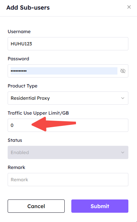Open the Enabled status dropdown
The width and height of the screenshot is (137, 222).
(68, 152)
